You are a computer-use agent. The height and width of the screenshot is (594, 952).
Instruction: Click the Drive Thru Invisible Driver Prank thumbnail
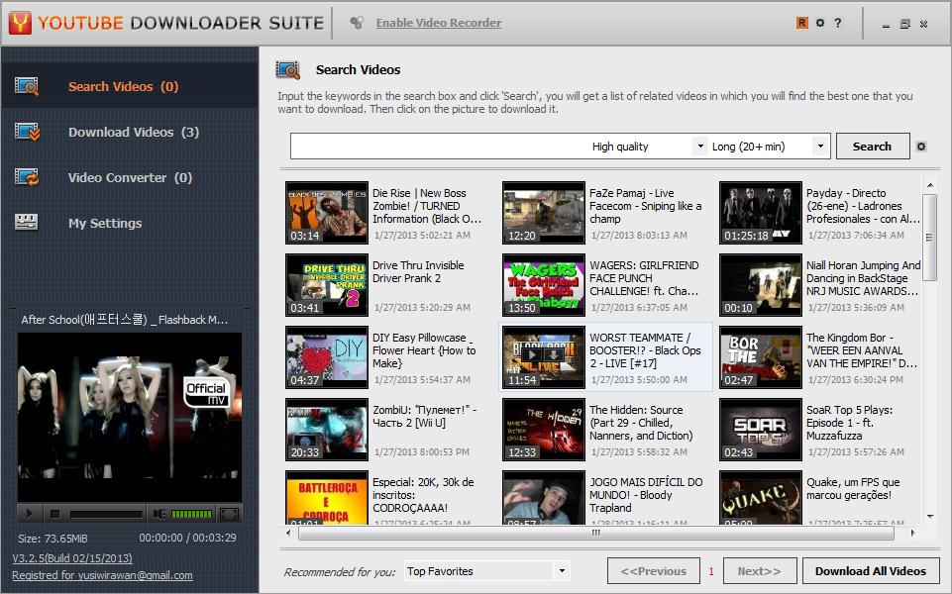tap(327, 284)
